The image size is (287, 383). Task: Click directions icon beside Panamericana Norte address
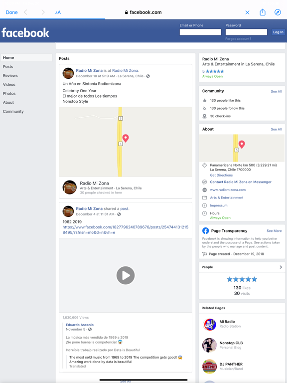(x=204, y=166)
